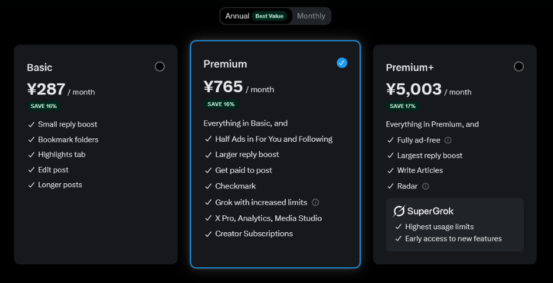Click the SuperGrok logo icon
This screenshot has height=283, width=553.
tap(399, 211)
